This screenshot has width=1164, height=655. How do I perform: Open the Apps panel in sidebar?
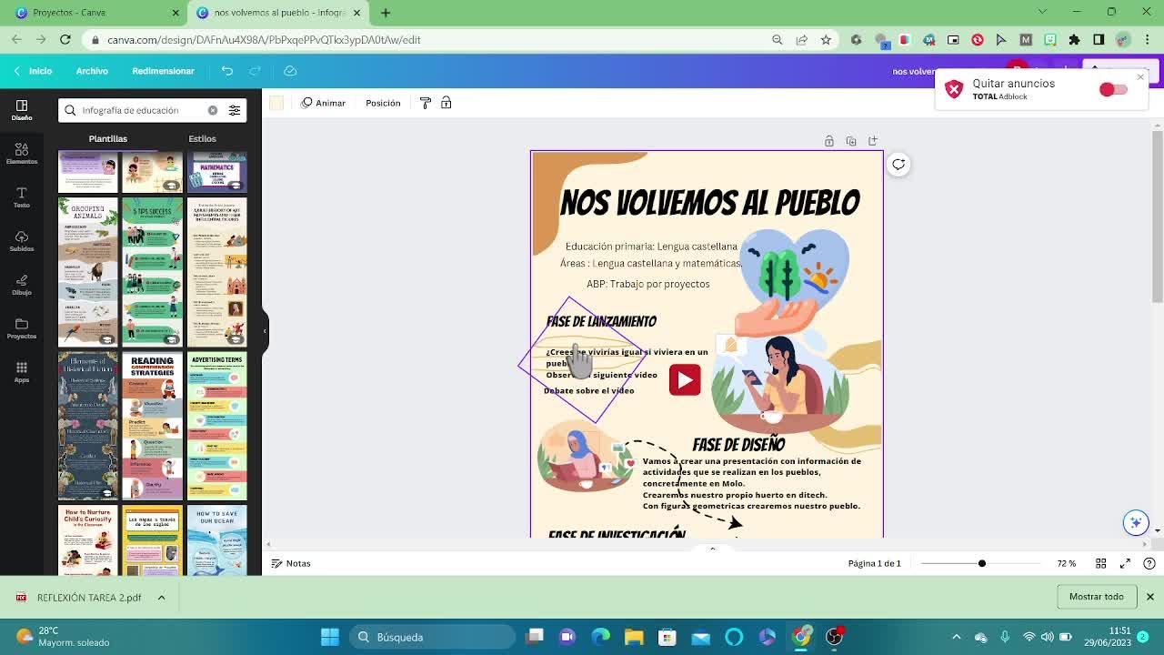22,371
